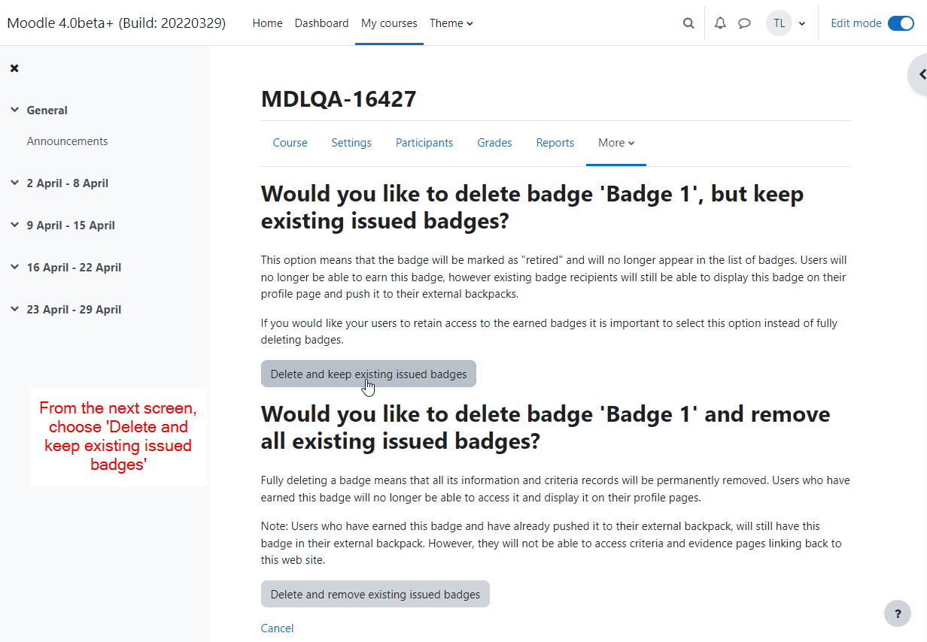This screenshot has width=927, height=642.
Task: Select 16 April - 22 April section link
Action: [x=74, y=267]
